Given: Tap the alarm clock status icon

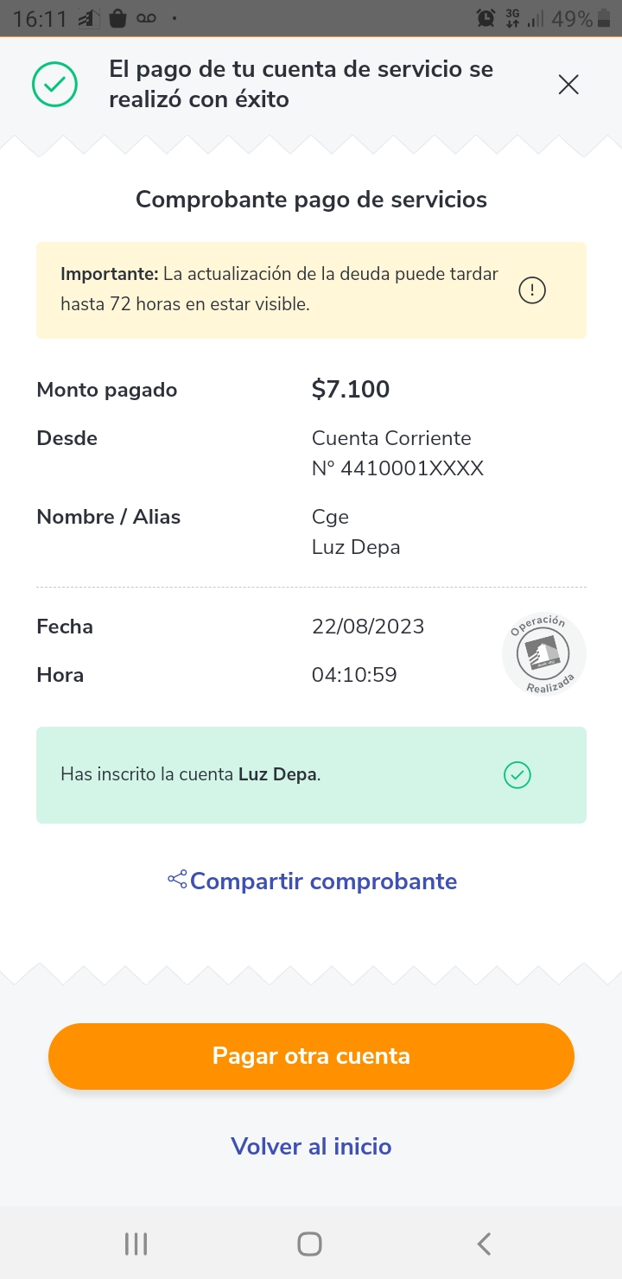Looking at the screenshot, I should [x=486, y=18].
